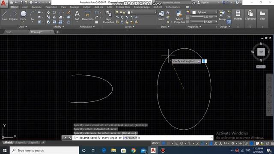Click the Insert block tool

[161, 15]
